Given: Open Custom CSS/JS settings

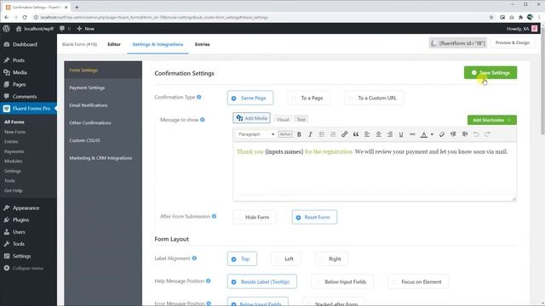Looking at the screenshot, I should click(103, 140).
